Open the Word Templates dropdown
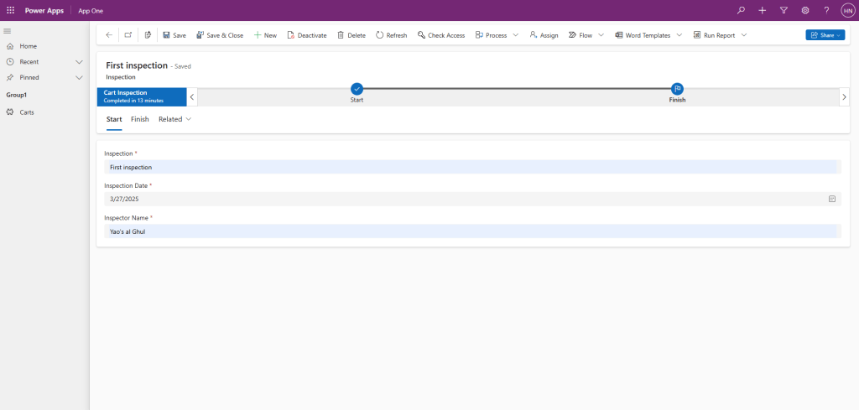The image size is (859, 410). click(x=648, y=35)
